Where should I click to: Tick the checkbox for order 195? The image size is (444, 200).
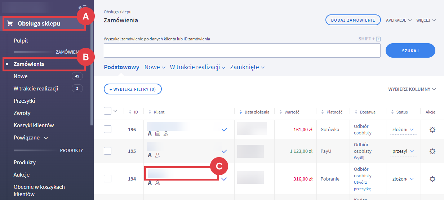point(107,151)
